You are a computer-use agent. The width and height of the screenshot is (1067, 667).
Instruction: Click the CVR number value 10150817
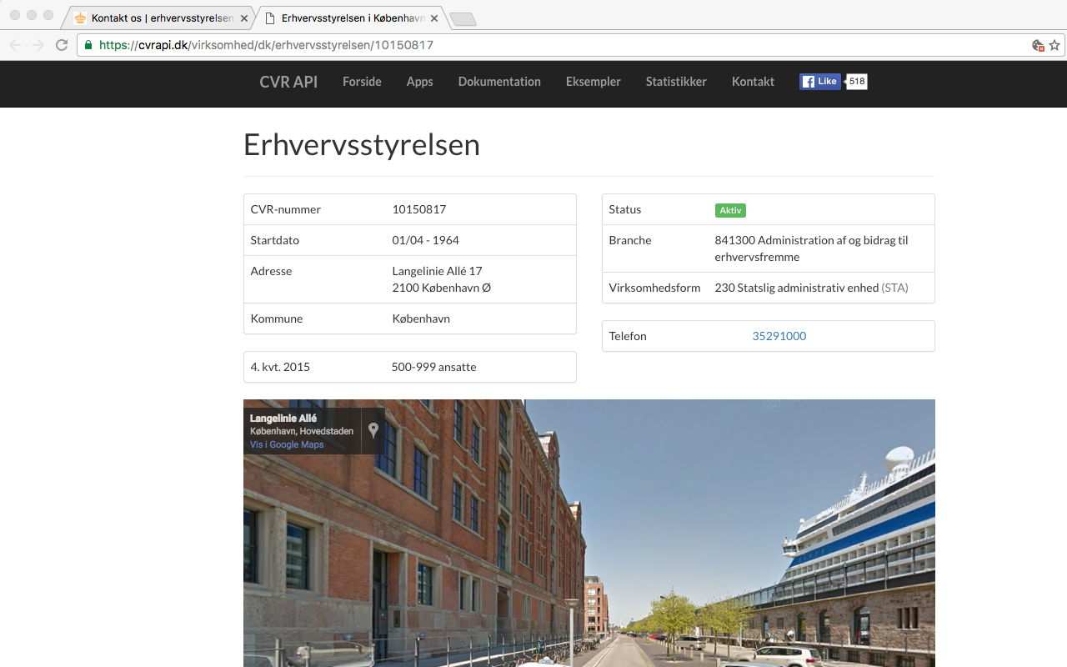(419, 209)
